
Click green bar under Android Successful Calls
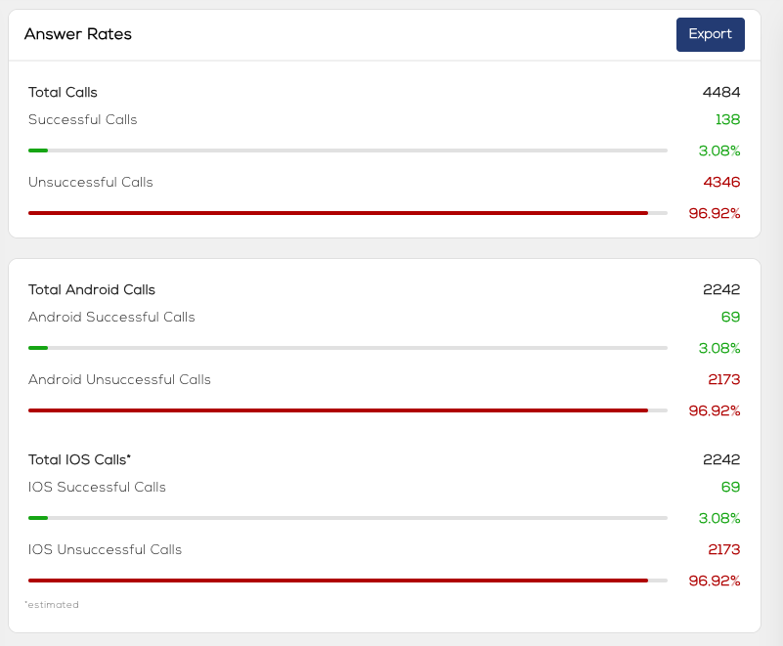point(38,348)
